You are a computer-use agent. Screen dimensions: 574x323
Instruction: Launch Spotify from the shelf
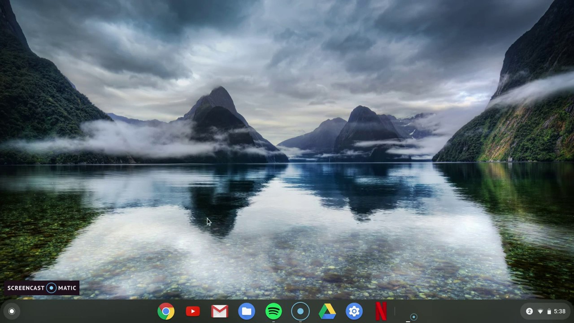click(274, 311)
